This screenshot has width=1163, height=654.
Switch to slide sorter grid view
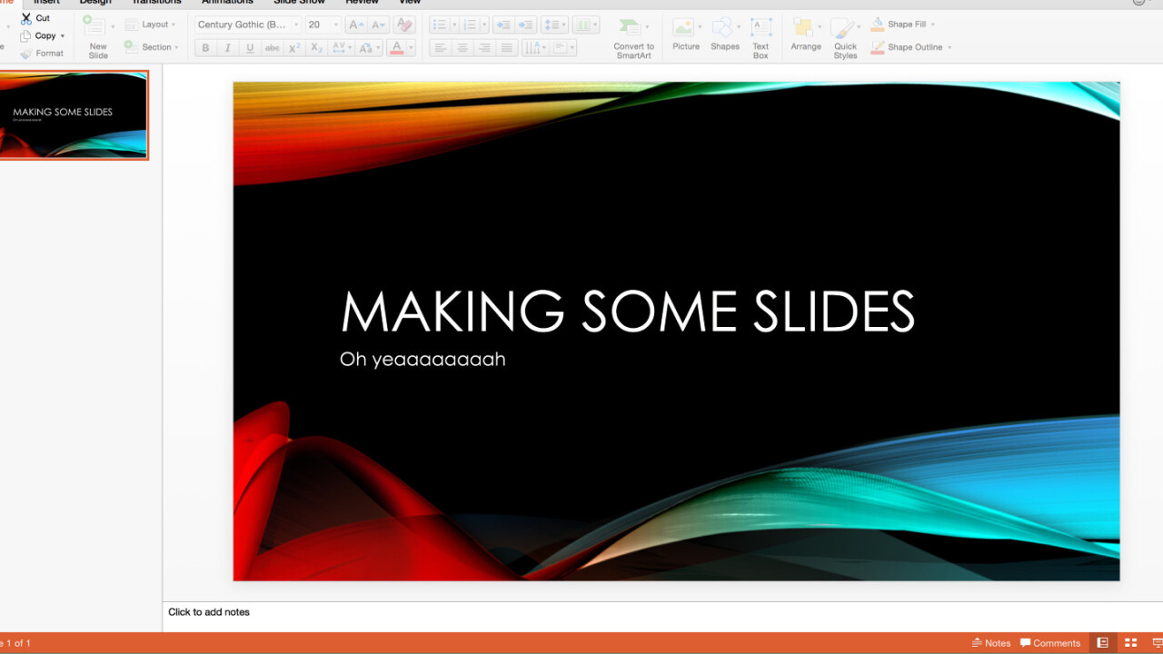pos(1131,643)
